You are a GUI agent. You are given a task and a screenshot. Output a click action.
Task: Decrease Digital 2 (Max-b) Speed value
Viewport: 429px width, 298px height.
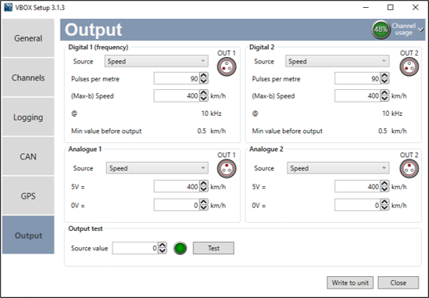pos(384,99)
